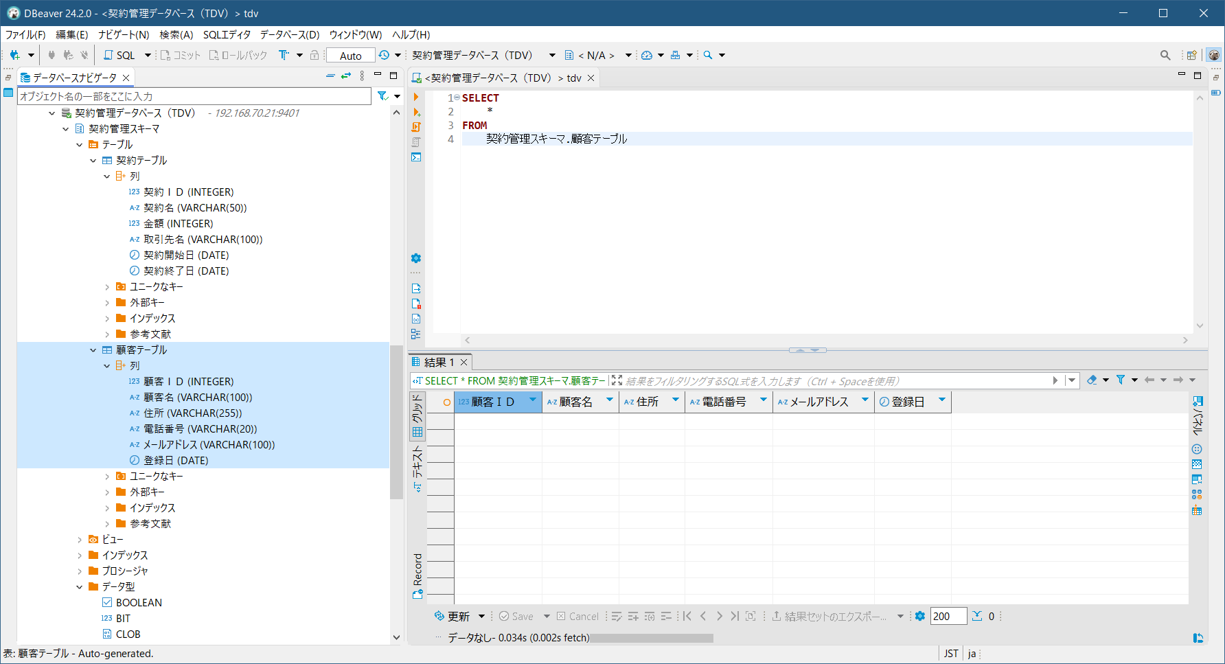The height and width of the screenshot is (664, 1225).
Task: Click the explain execution plan icon
Action: coord(416,142)
